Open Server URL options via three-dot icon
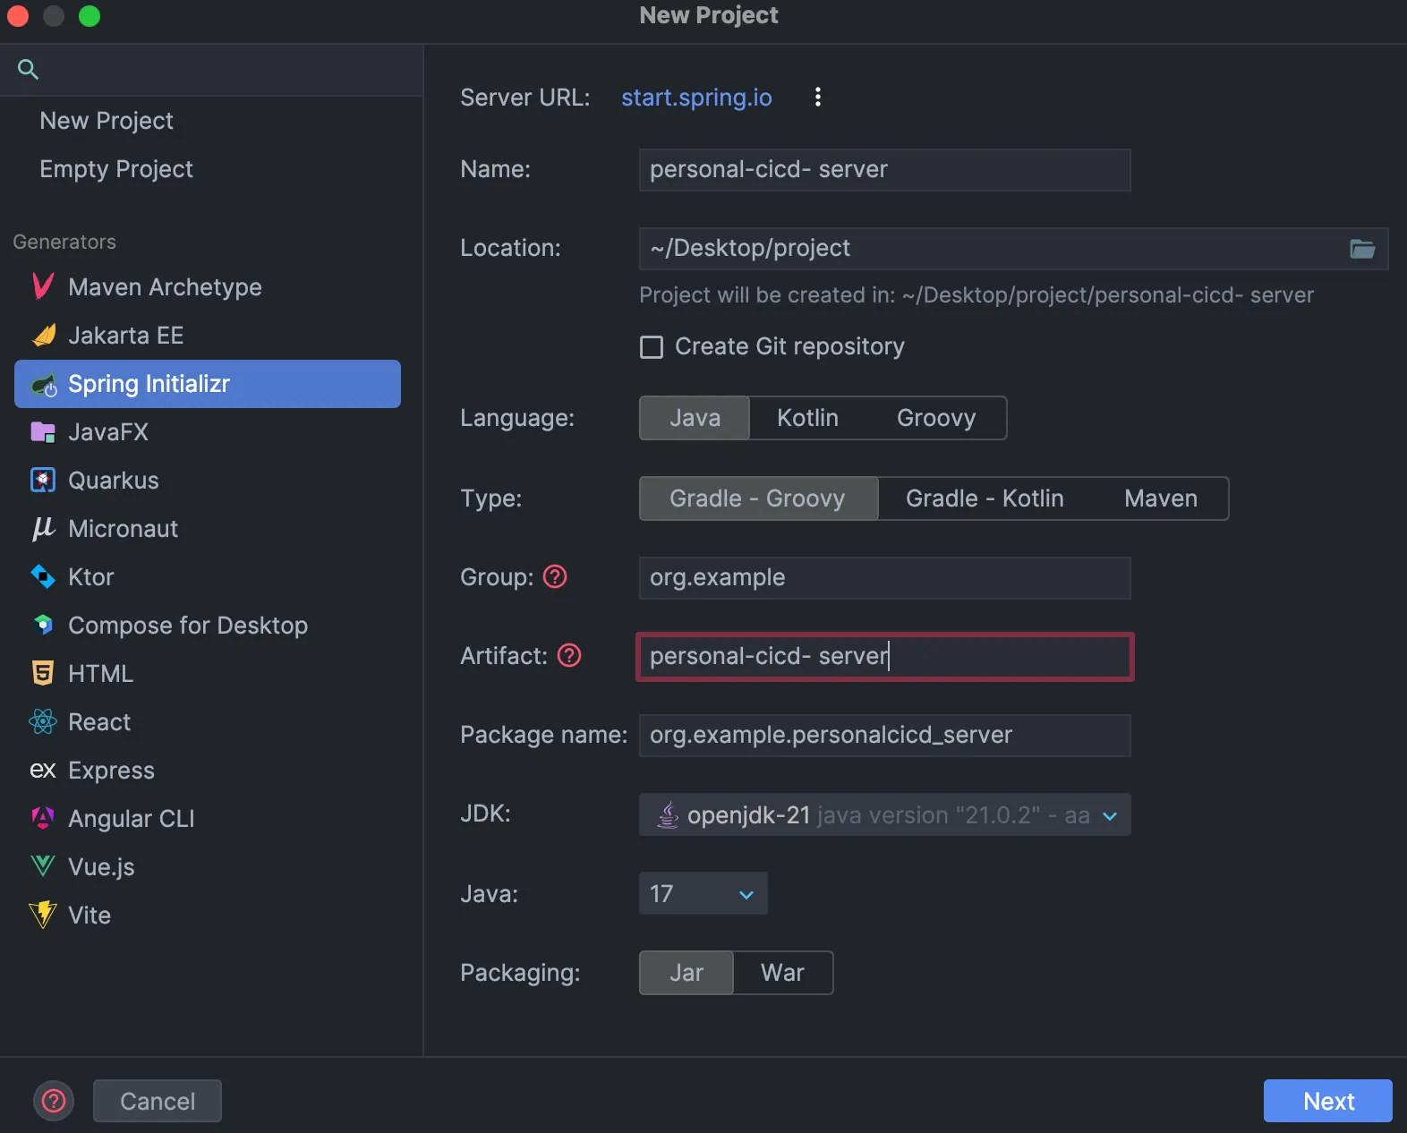The height and width of the screenshot is (1133, 1407). pyautogui.click(x=817, y=97)
